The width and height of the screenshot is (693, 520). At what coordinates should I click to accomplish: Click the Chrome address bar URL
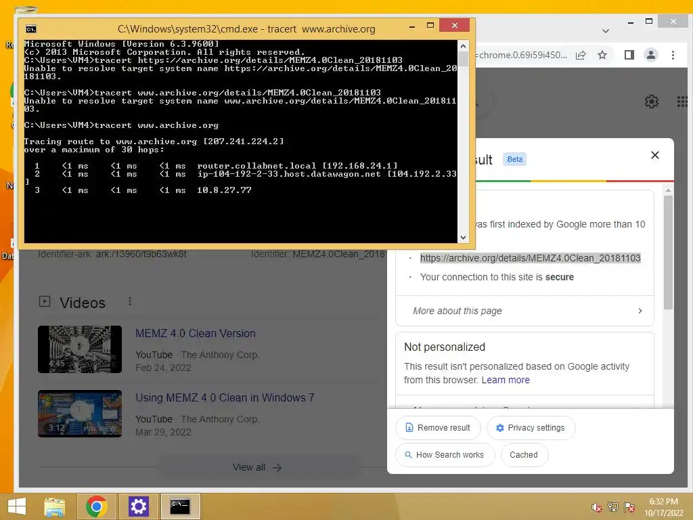click(522, 56)
